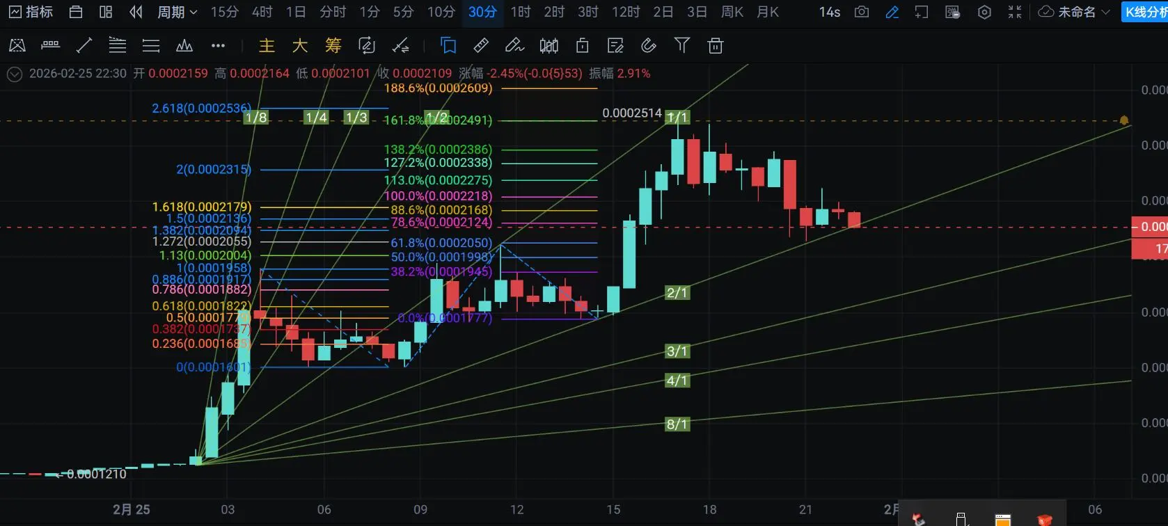Click the line-swap arrows drawing icon
The height and width of the screenshot is (526, 1168).
click(400, 46)
